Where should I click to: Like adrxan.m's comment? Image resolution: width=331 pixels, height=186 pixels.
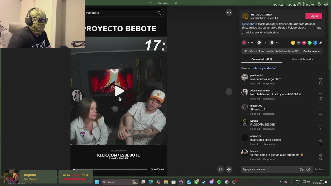320,140
